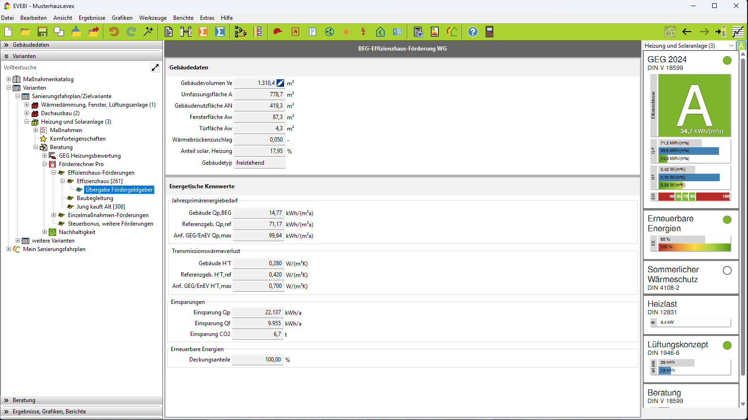Open the Werkzeuge menu
748x420 pixels.
pyautogui.click(x=153, y=18)
